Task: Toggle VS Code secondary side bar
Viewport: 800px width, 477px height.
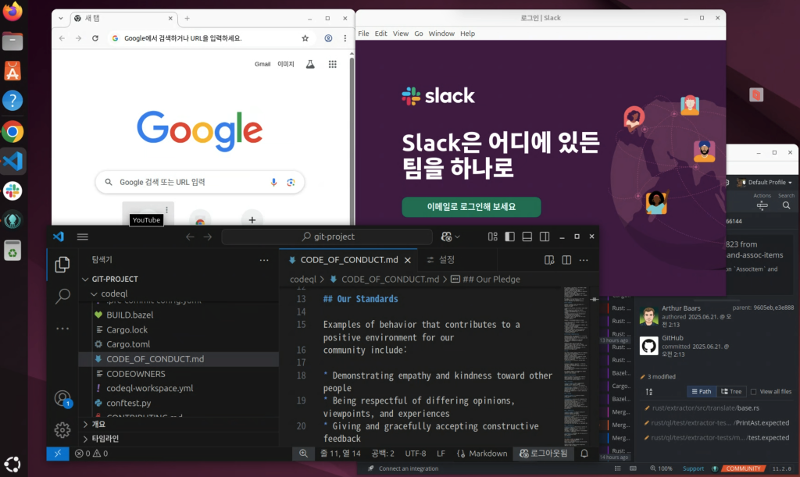Action: [545, 237]
